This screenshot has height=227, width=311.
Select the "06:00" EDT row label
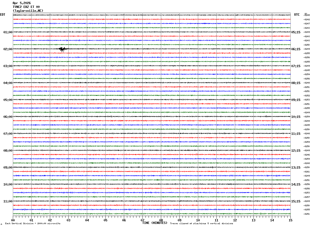[8, 117]
